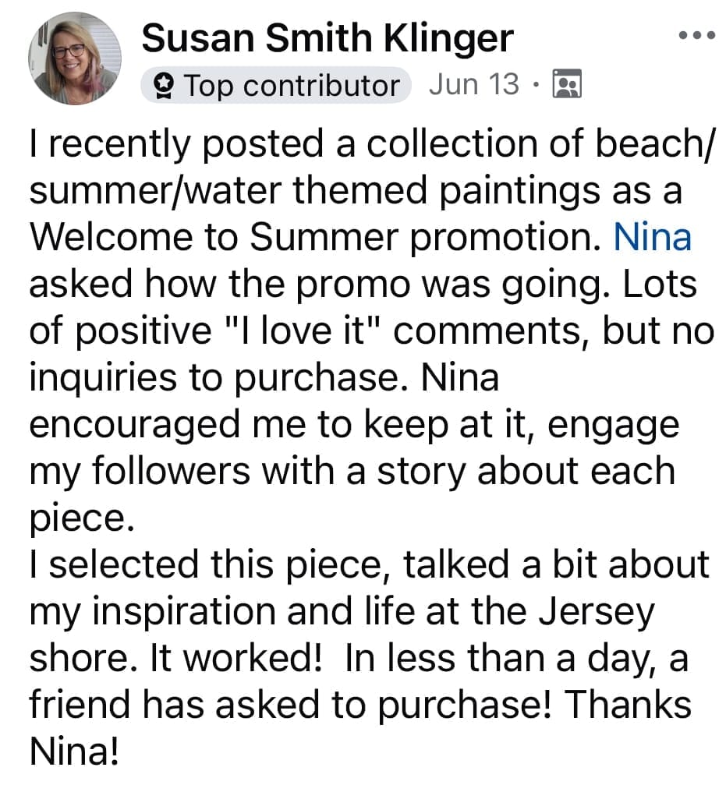
Task: Click the medal icon in the Top contributor badge
Action: pyautogui.click(x=165, y=85)
